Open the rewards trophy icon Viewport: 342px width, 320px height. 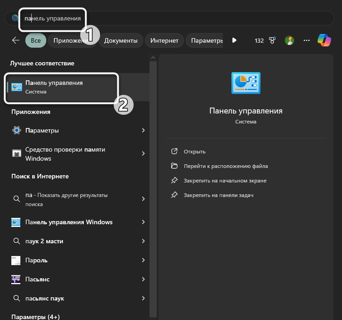272,40
